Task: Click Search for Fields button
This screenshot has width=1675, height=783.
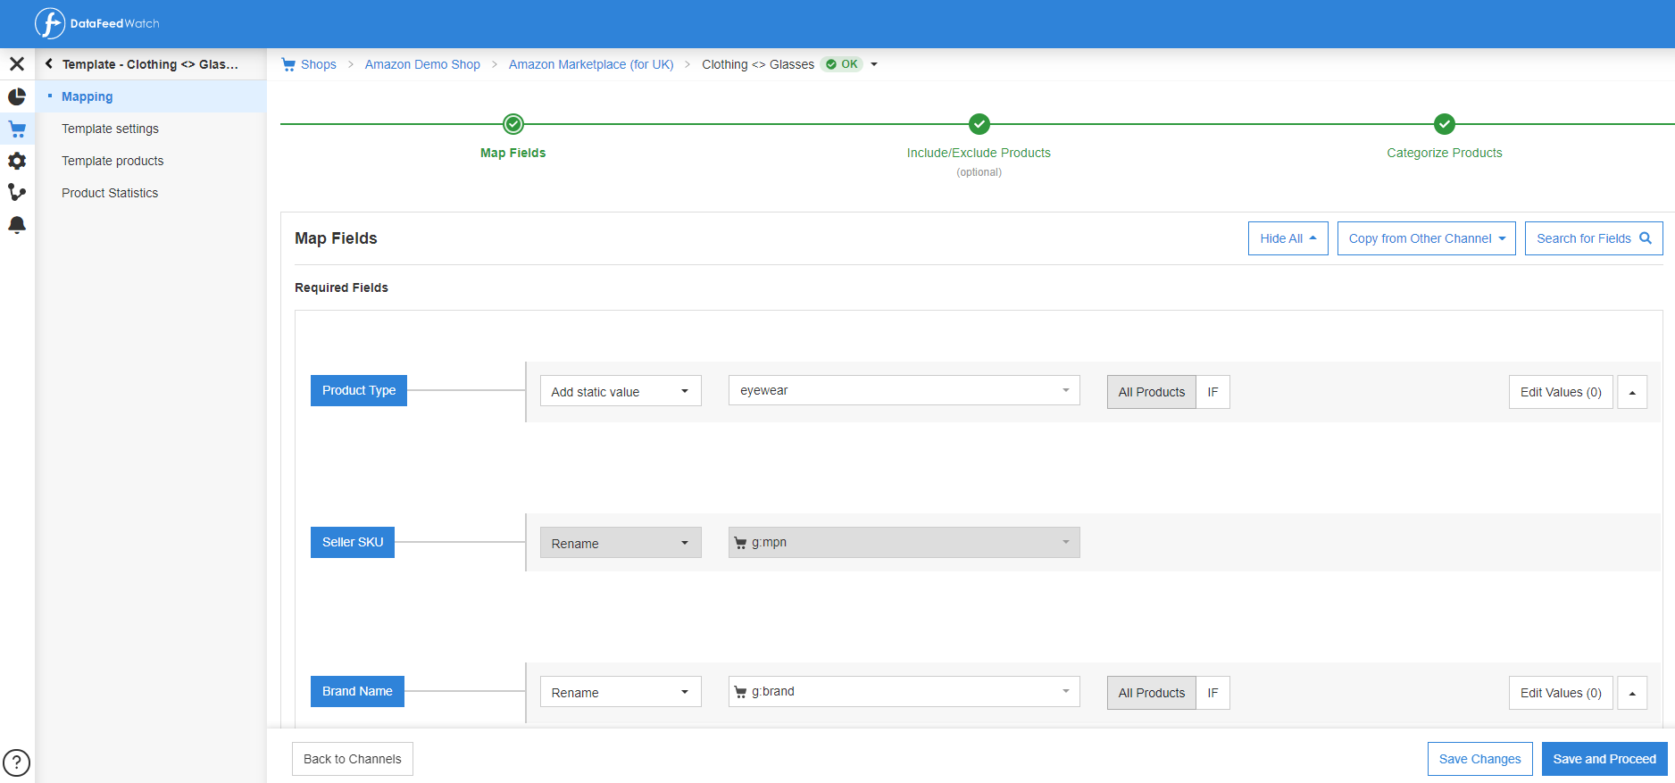Action: [1594, 238]
